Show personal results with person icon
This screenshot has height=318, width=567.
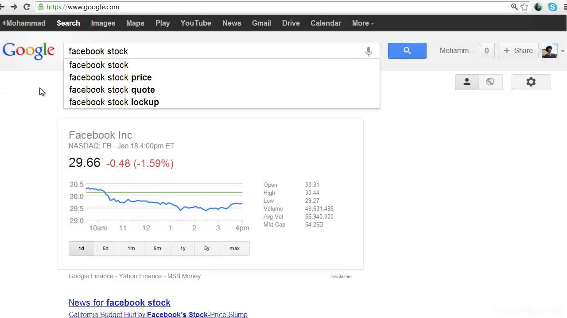click(467, 82)
